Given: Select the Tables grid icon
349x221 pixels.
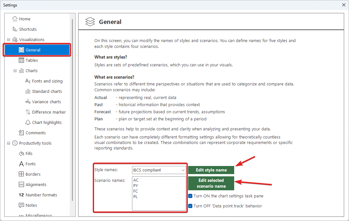Looking at the screenshot, I should tap(21, 61).
